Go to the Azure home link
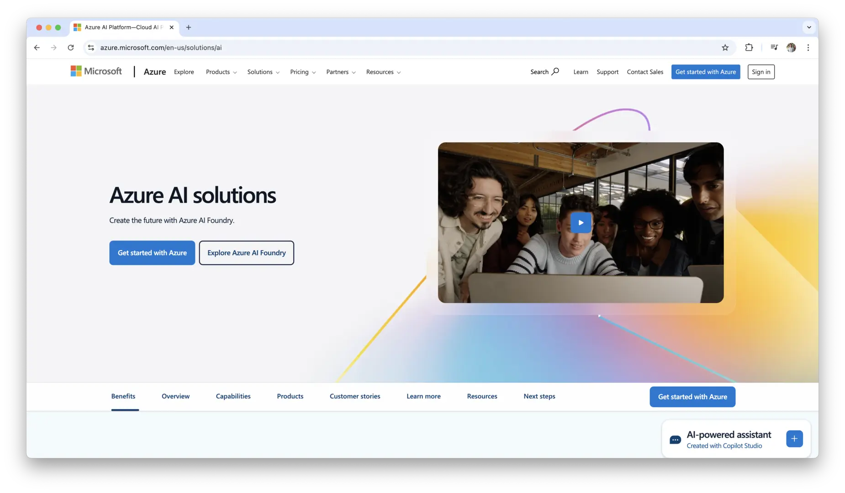This screenshot has height=493, width=845. click(x=155, y=72)
